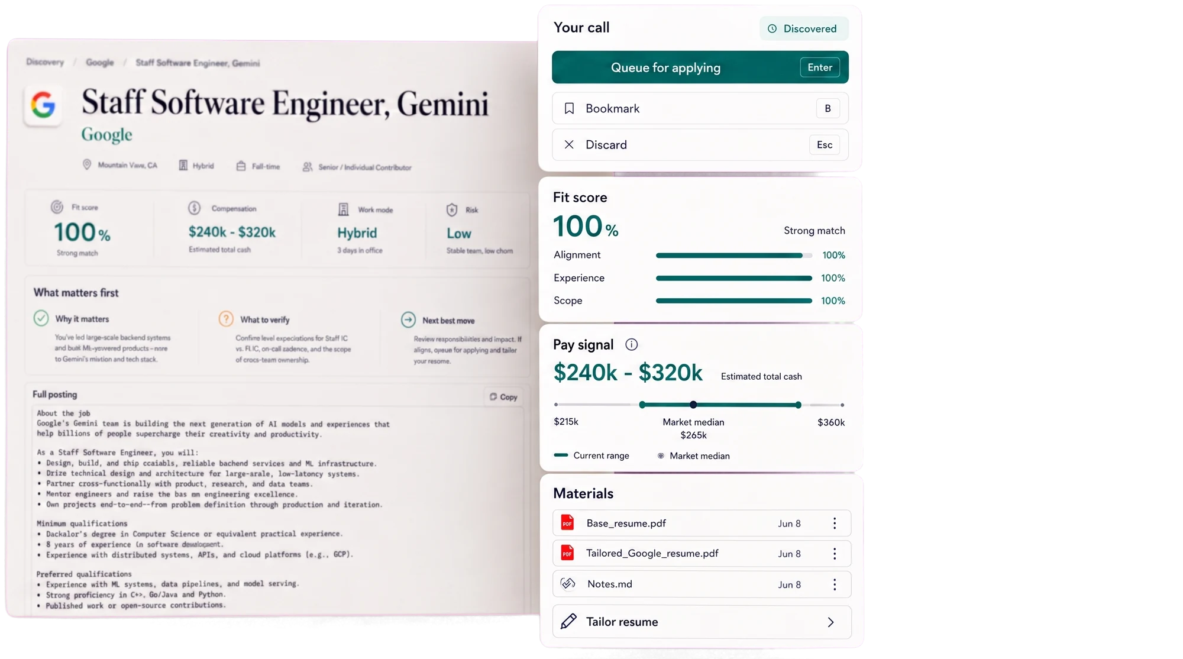Click the Hybrid building icon under title
The image size is (1183, 659).
click(x=183, y=165)
